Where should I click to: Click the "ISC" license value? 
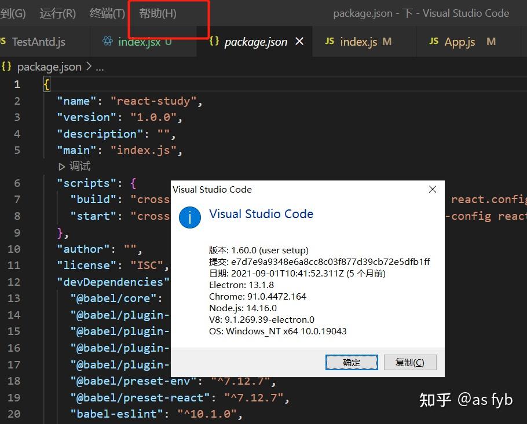tap(147, 266)
